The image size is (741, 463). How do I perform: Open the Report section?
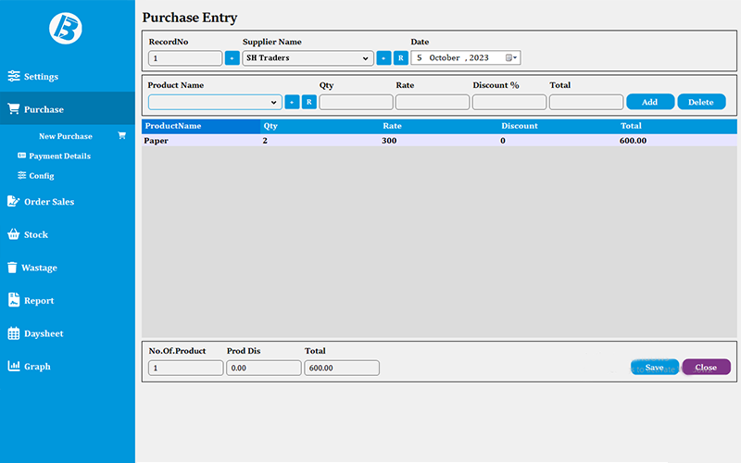(x=31, y=300)
